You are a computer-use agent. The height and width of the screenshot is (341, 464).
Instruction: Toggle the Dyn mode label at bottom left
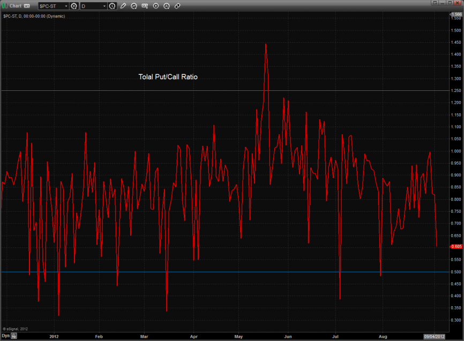[x=5, y=336]
